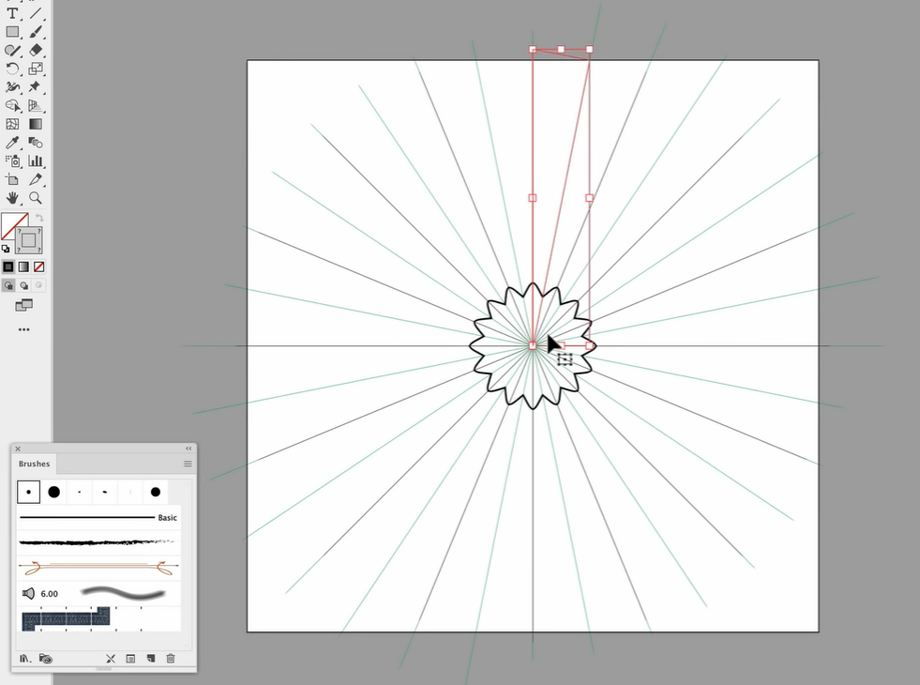Activate the Rotate tool
Image resolution: width=920 pixels, height=685 pixels.
point(12,68)
